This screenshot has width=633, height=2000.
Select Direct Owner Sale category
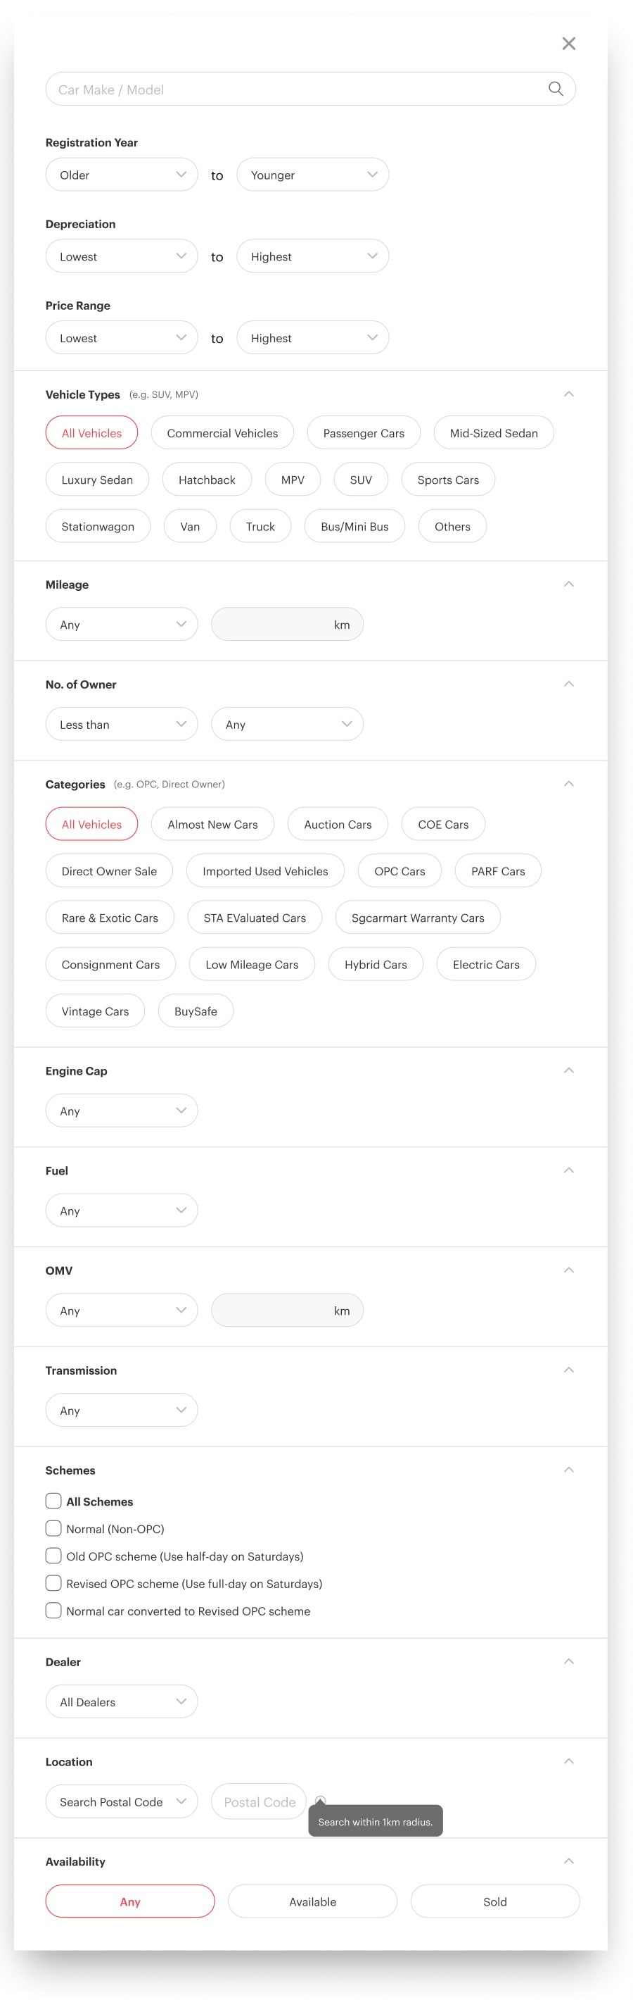[x=110, y=870]
